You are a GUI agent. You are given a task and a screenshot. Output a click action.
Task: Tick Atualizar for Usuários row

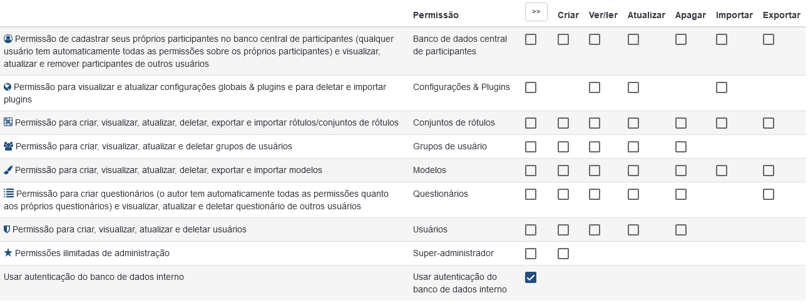[x=633, y=230]
